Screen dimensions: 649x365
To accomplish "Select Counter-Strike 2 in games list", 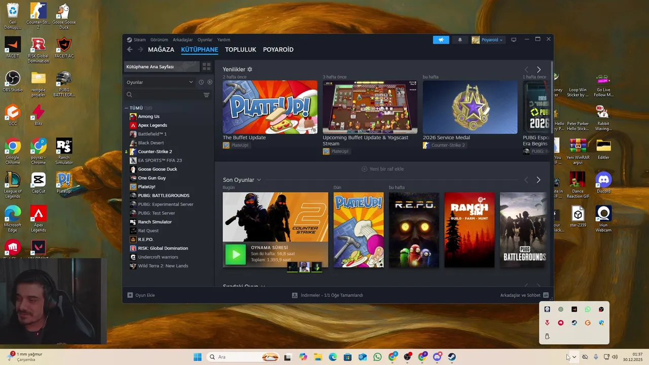I will pyautogui.click(x=155, y=152).
